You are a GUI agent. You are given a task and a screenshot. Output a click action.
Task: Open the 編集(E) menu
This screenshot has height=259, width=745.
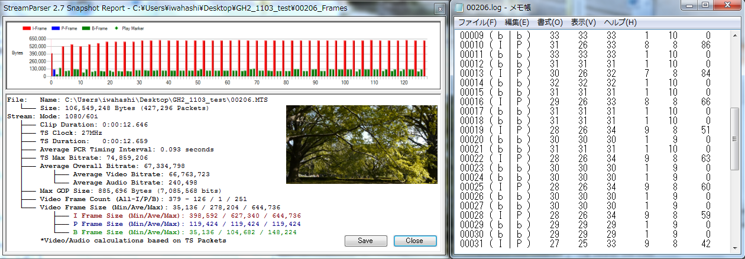pos(516,22)
